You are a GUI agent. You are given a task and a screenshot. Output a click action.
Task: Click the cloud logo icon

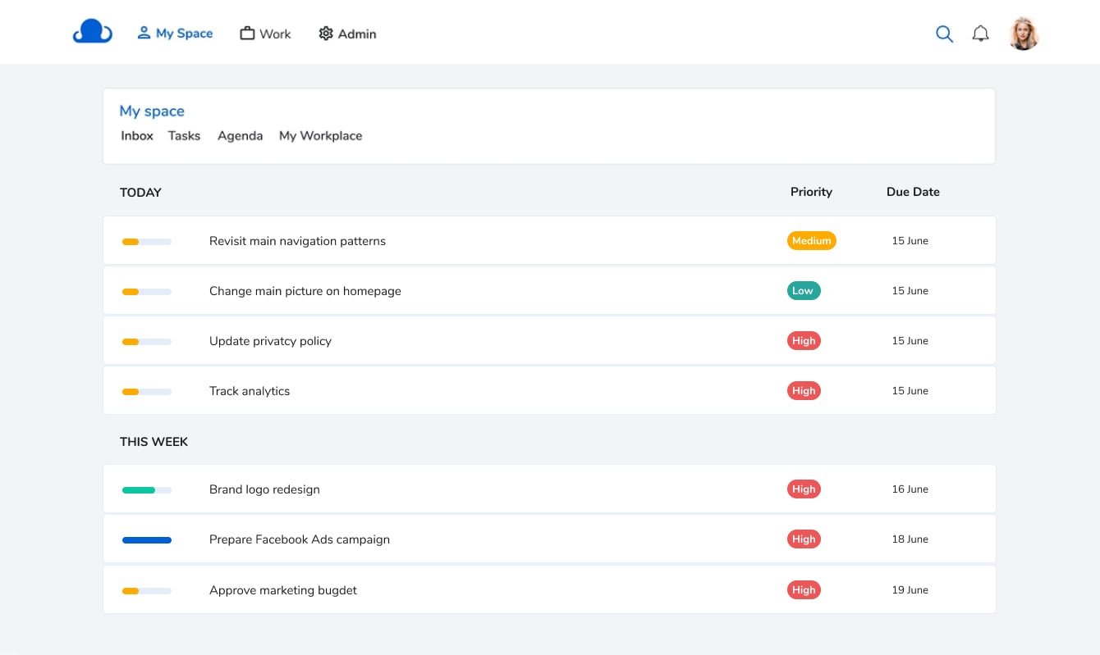(x=92, y=32)
